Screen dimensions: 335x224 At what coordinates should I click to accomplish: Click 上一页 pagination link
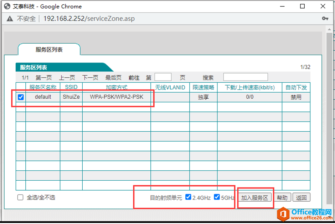coord(67,78)
